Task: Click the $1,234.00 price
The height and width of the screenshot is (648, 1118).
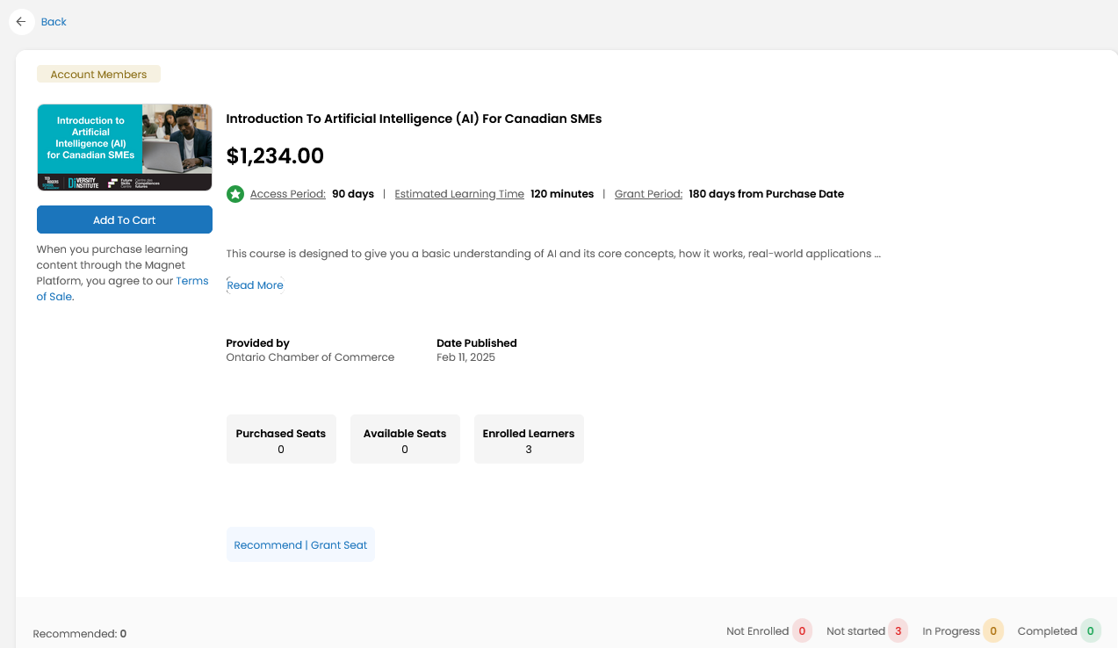Action: pyautogui.click(x=275, y=156)
